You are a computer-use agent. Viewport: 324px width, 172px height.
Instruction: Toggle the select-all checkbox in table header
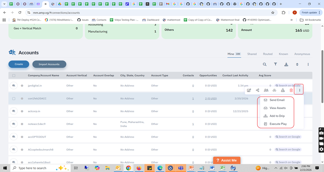click(x=14, y=76)
